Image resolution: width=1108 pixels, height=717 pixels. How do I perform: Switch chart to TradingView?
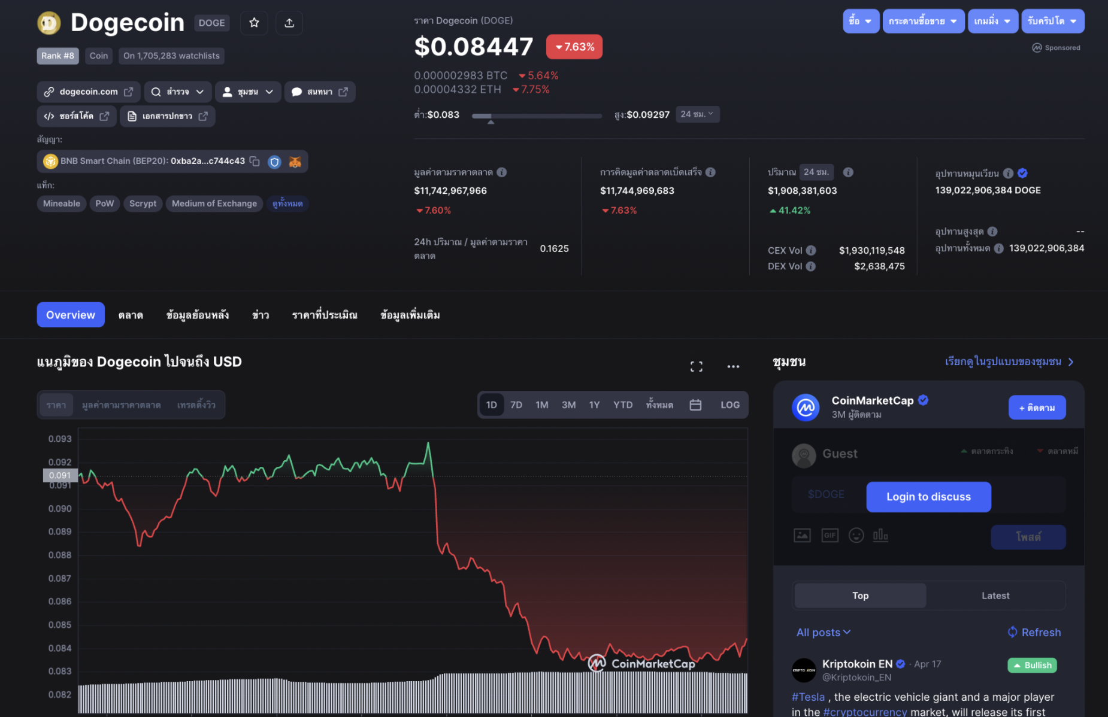coord(196,405)
